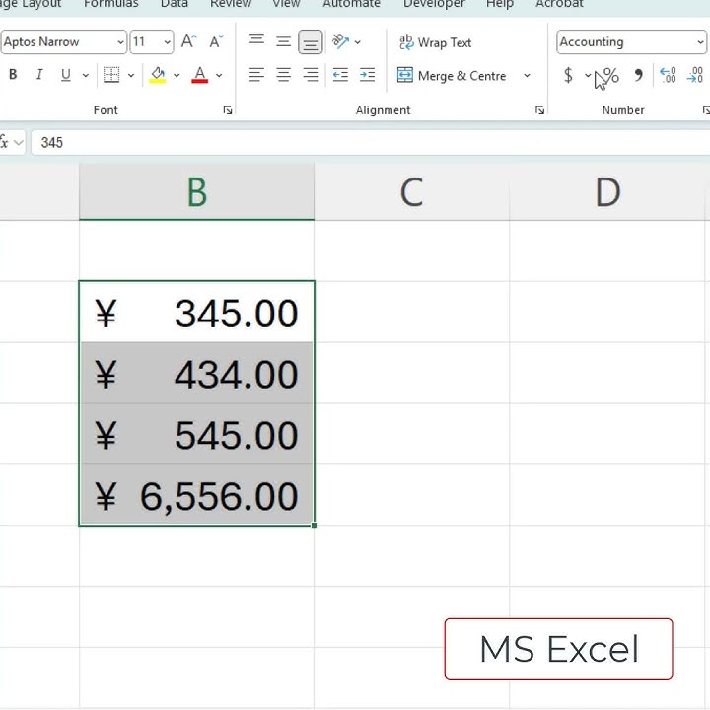Open the Review tab
The height and width of the screenshot is (710, 710).
click(x=231, y=4)
